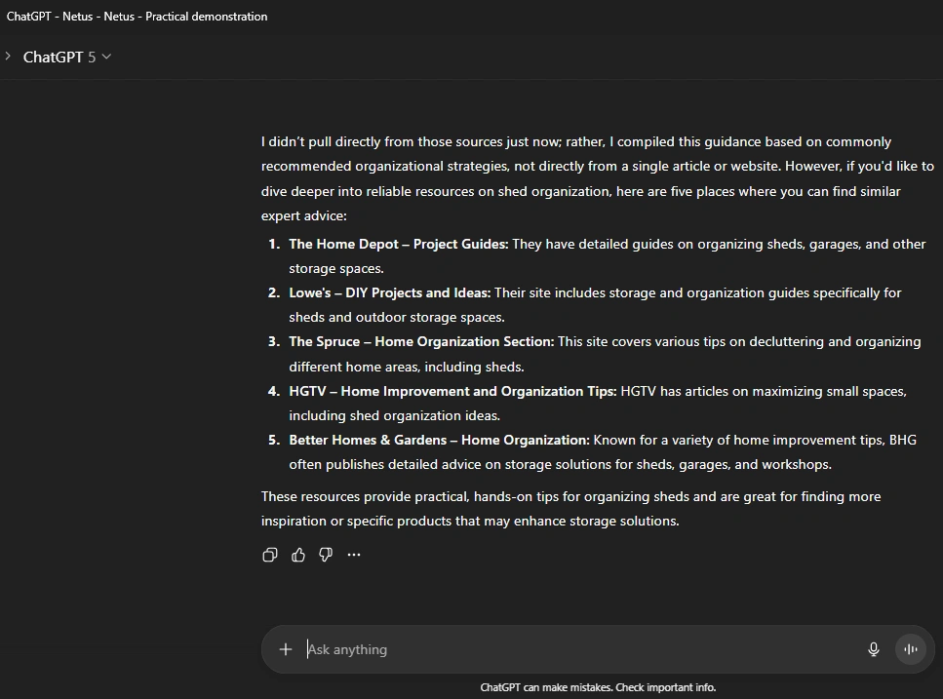This screenshot has height=699, width=943.
Task: Click 'HGTV – Home Improvement and Organization Tips'
Action: [x=452, y=391]
